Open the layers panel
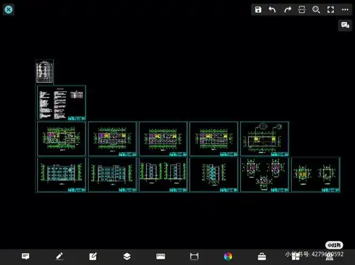This screenshot has width=355, height=265. (126, 257)
